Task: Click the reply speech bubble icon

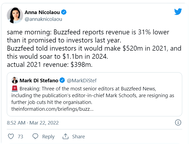Action: coord(35,136)
